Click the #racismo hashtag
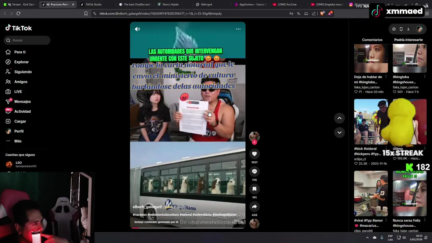This screenshot has height=243, width=432. [140, 215]
